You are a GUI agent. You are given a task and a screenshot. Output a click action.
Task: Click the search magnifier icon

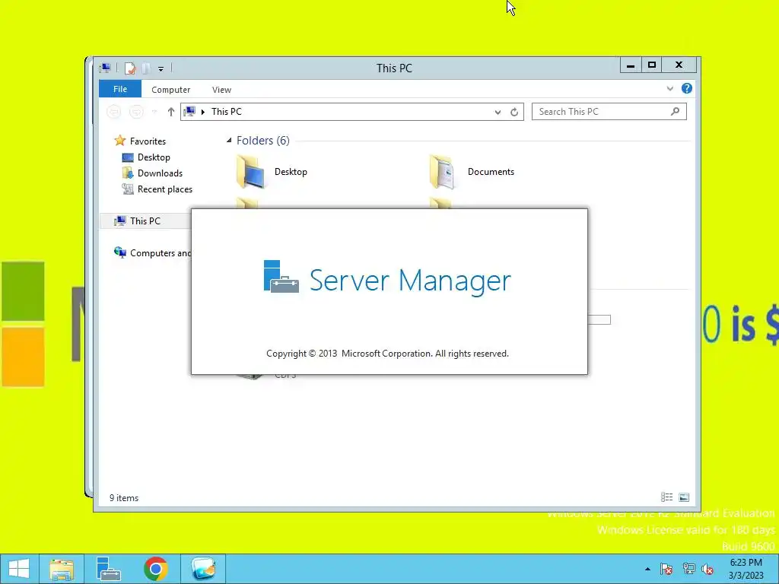coord(676,112)
